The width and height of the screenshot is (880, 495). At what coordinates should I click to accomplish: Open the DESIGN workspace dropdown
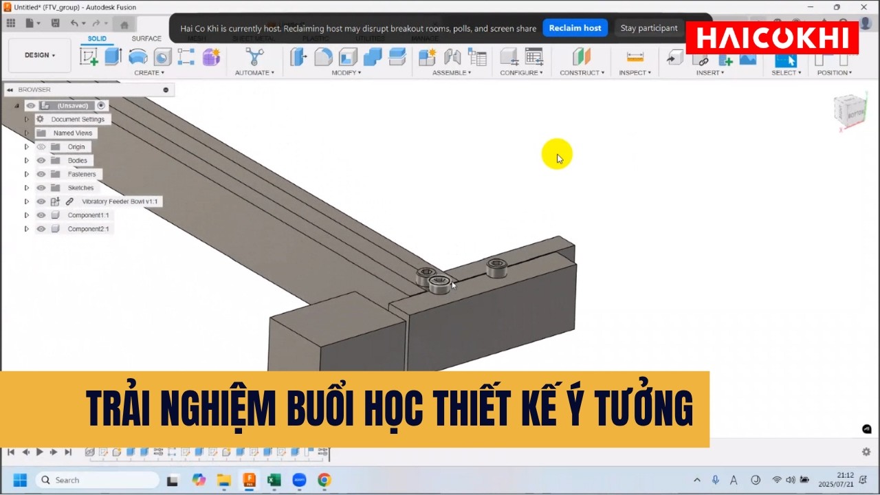40,55
